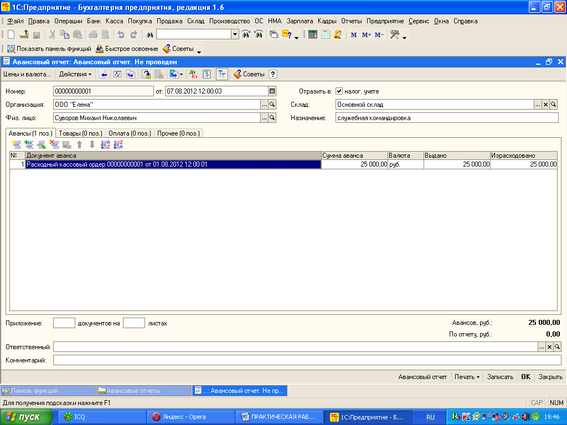Open the calculator icon in main toolbar

[313, 34]
